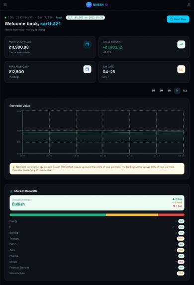Click the Market Breadth heading
The image size is (194, 285).
coord(25,191)
